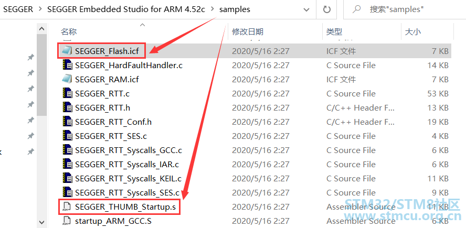The image size is (466, 228).
Task: Open the address bar history dropdown
Action: [306, 9]
